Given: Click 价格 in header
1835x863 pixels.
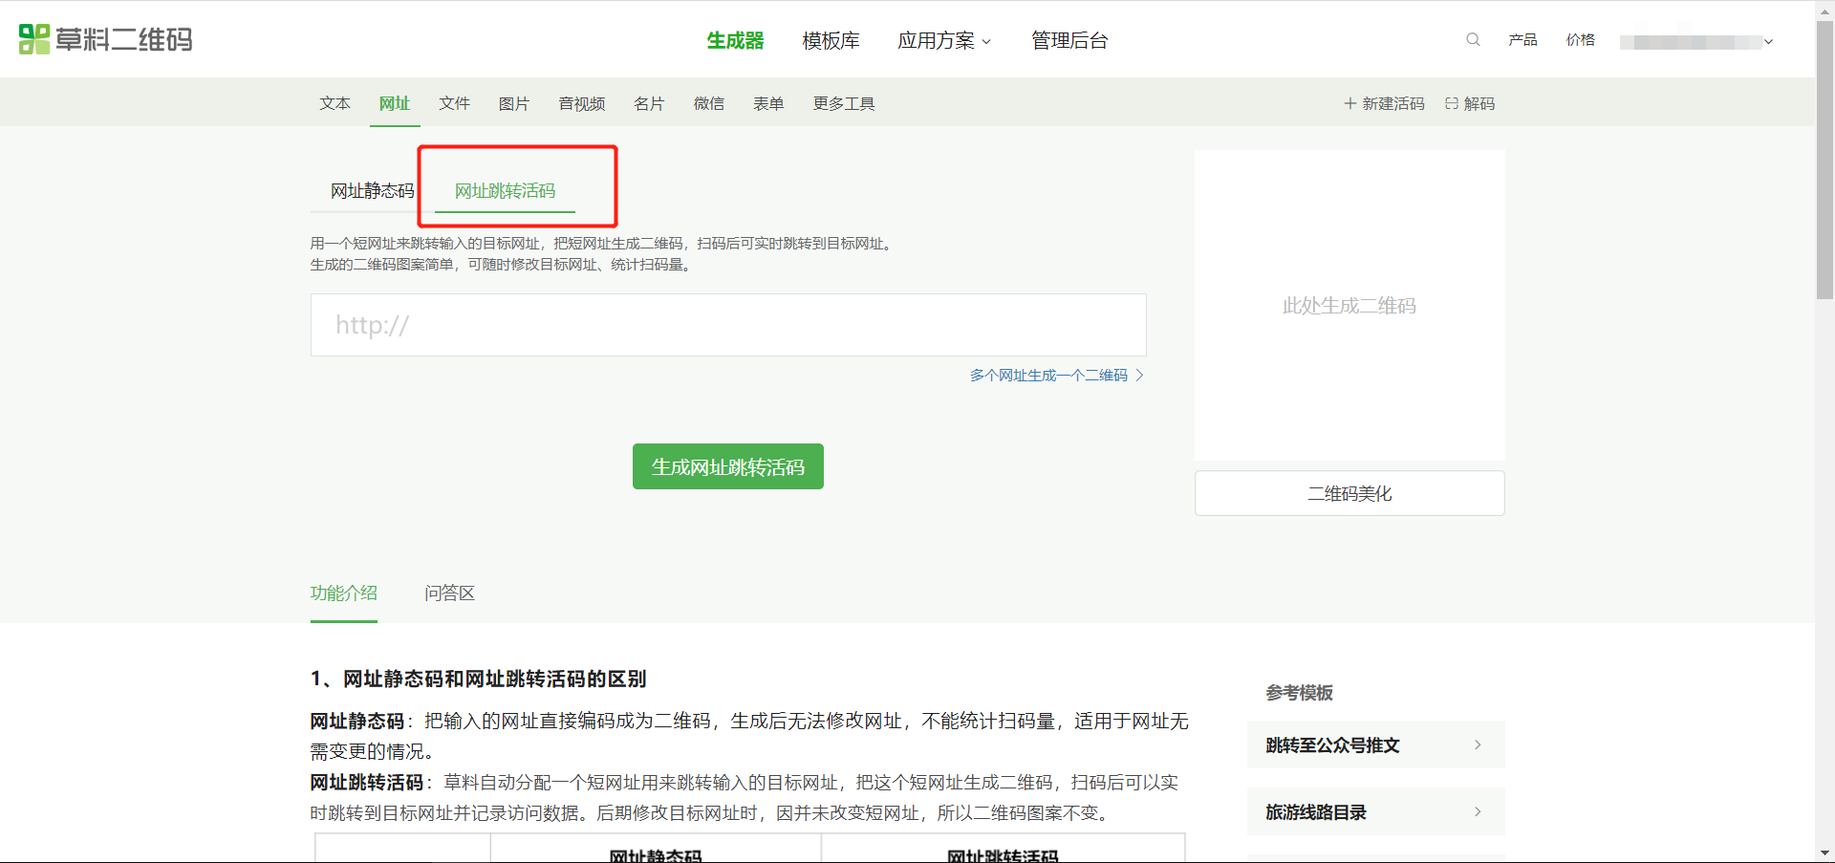Looking at the screenshot, I should pyautogui.click(x=1580, y=40).
